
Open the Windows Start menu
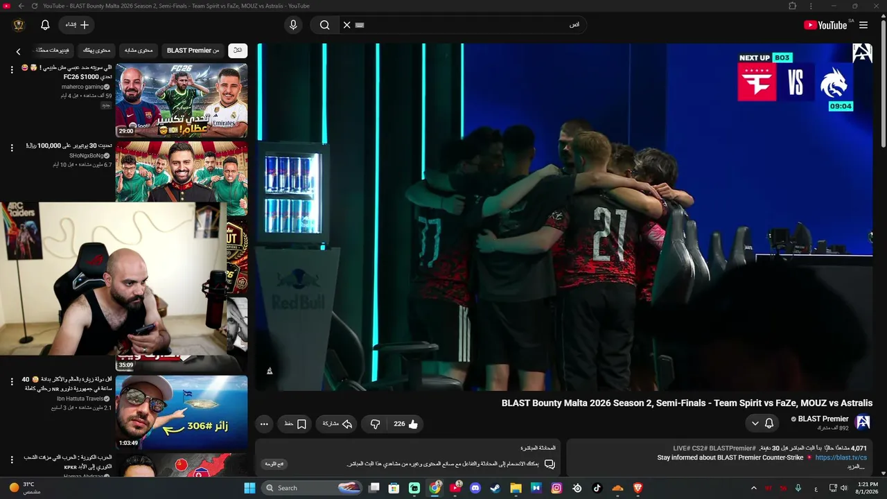(x=249, y=488)
